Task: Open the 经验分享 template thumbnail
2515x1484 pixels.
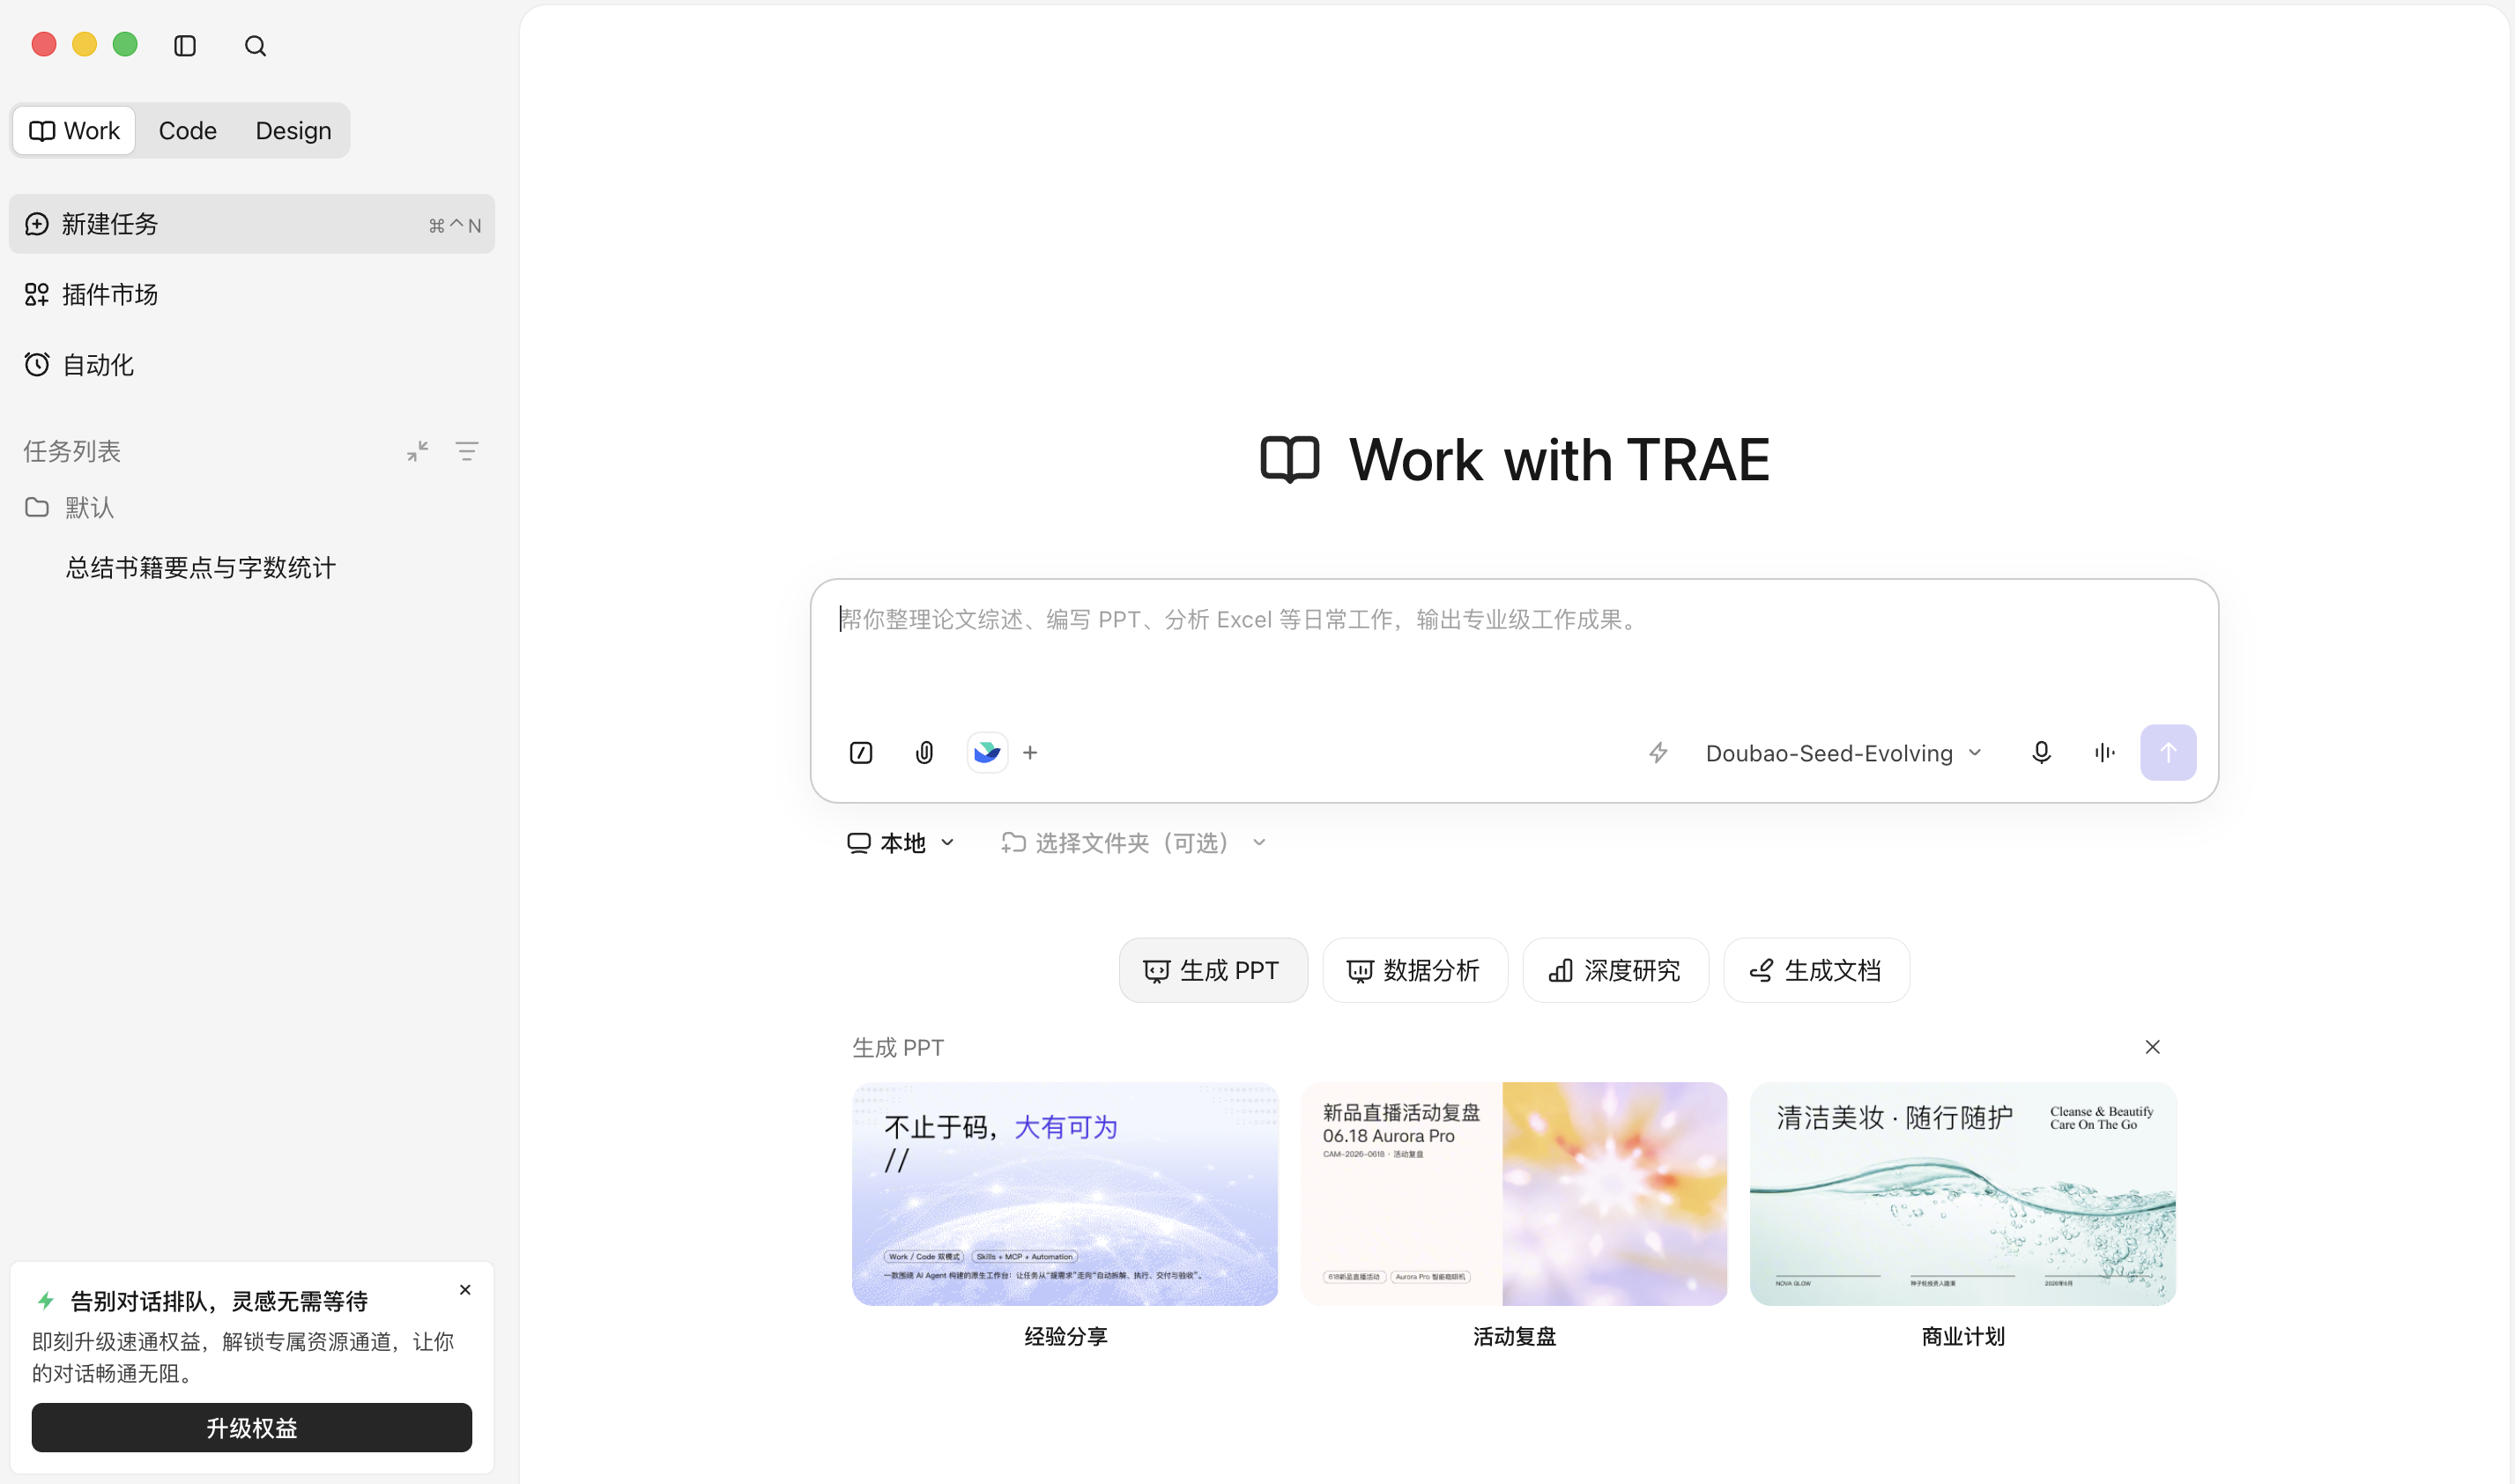Action: [x=1065, y=1194]
